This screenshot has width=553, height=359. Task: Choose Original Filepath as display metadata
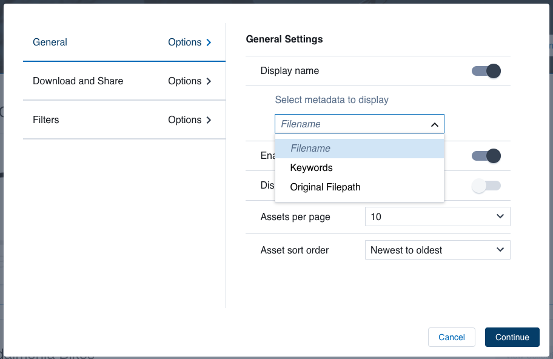click(x=326, y=187)
